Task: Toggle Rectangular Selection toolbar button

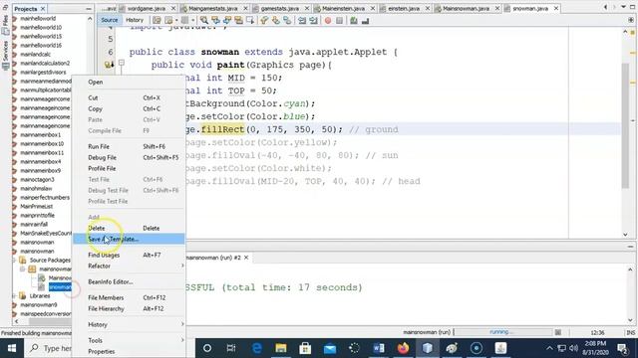Action: 250,20
